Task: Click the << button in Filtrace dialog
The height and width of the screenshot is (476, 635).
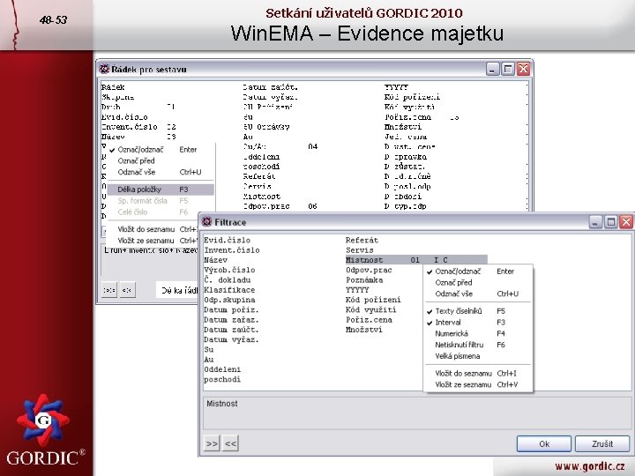Action: [x=230, y=443]
